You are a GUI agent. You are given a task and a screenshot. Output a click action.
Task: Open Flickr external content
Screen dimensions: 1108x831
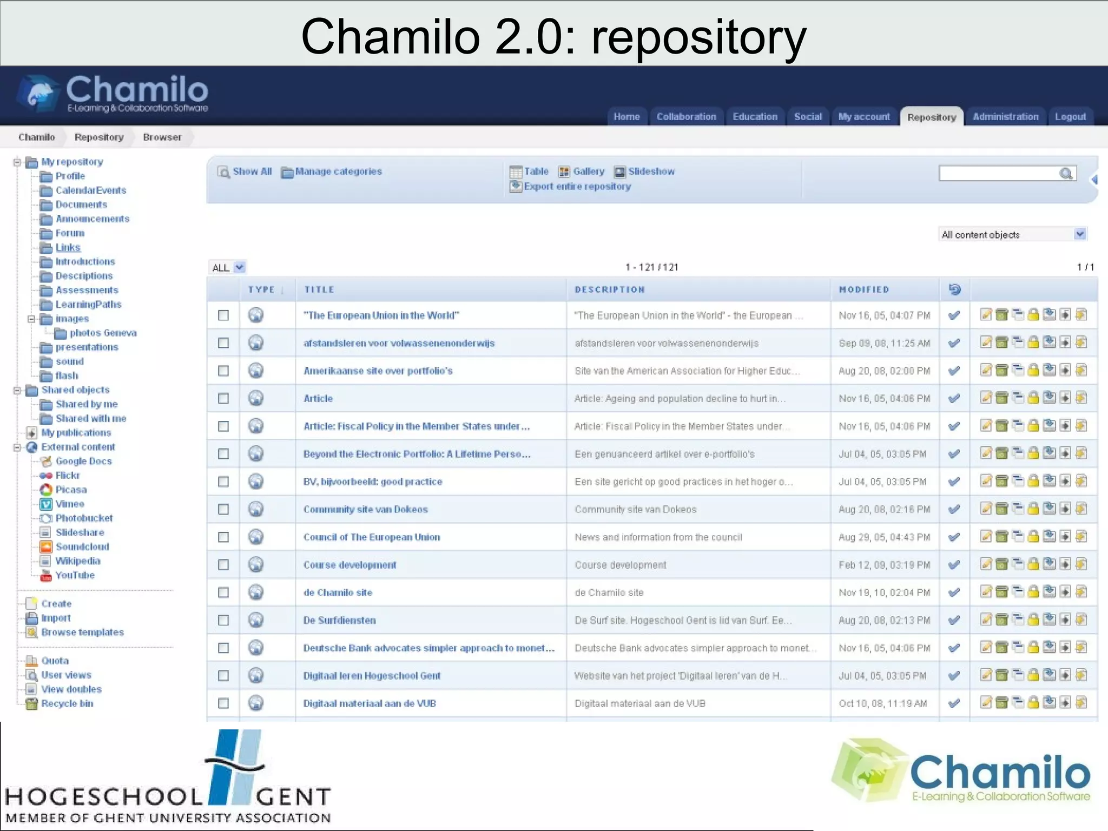tap(68, 475)
